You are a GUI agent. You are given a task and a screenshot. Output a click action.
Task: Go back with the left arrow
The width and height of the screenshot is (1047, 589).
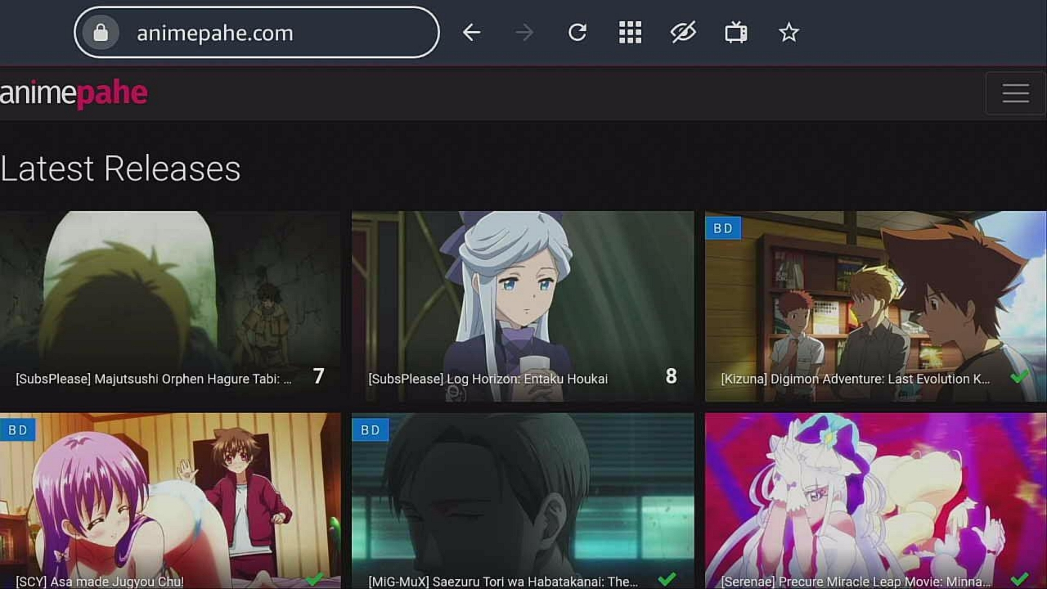pos(472,33)
